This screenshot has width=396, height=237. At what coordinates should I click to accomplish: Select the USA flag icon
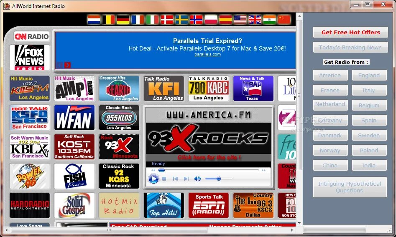point(240,20)
